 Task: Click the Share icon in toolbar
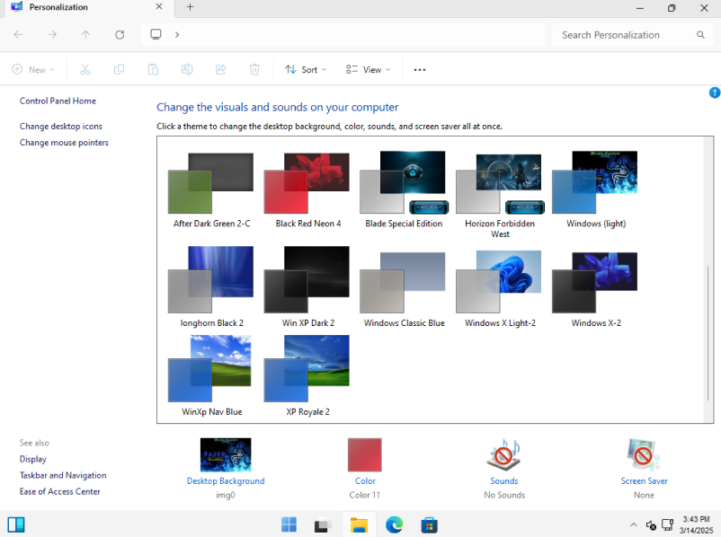(x=221, y=69)
